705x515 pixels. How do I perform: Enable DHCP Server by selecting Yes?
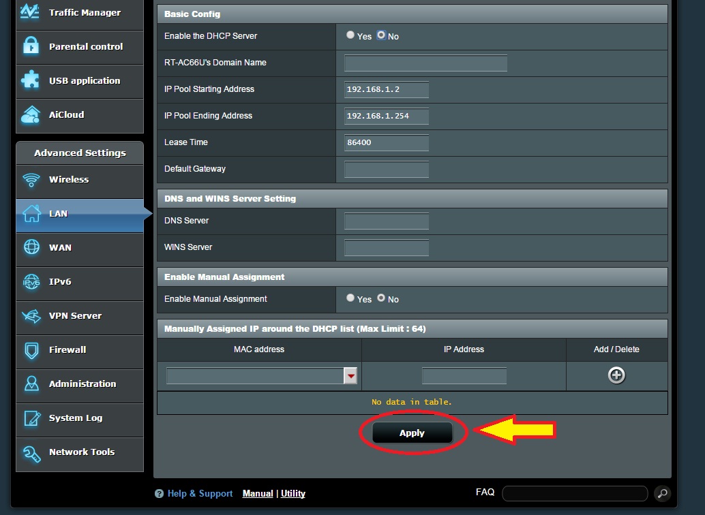[x=350, y=35]
